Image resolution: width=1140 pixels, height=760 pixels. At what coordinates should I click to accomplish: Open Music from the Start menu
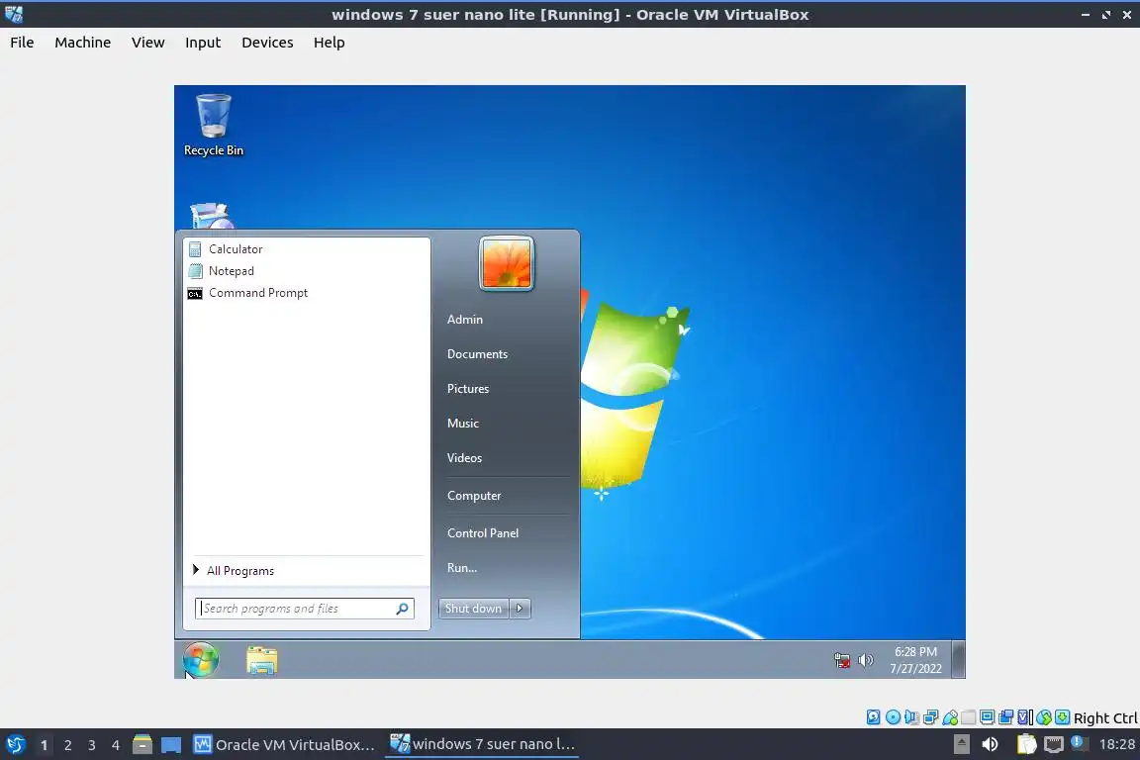463,424
